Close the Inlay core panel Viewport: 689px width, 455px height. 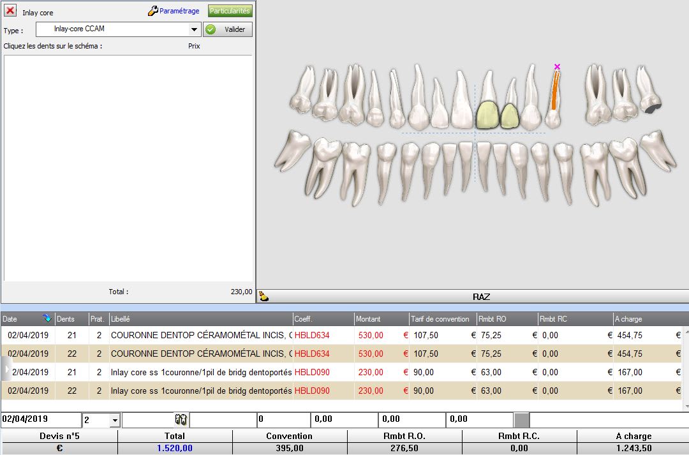pos(10,11)
